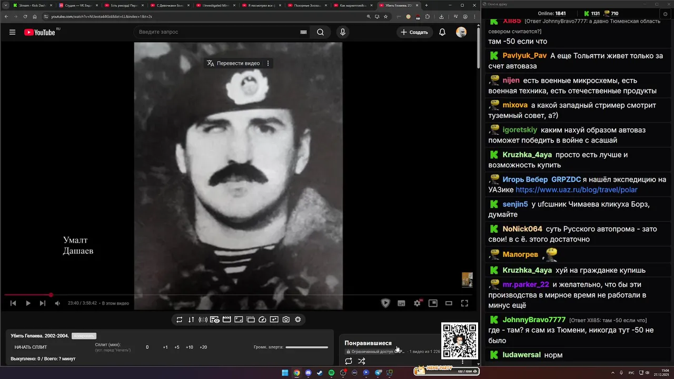Image resolution: width=674 pixels, height=379 pixels.
Task: Switch to the Студия — VK Видео tab
Action: click(x=78, y=5)
